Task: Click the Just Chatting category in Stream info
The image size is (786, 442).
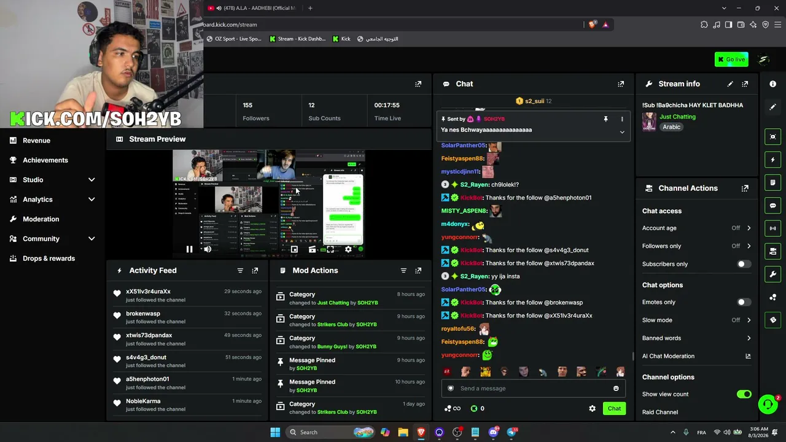Action: click(x=677, y=117)
